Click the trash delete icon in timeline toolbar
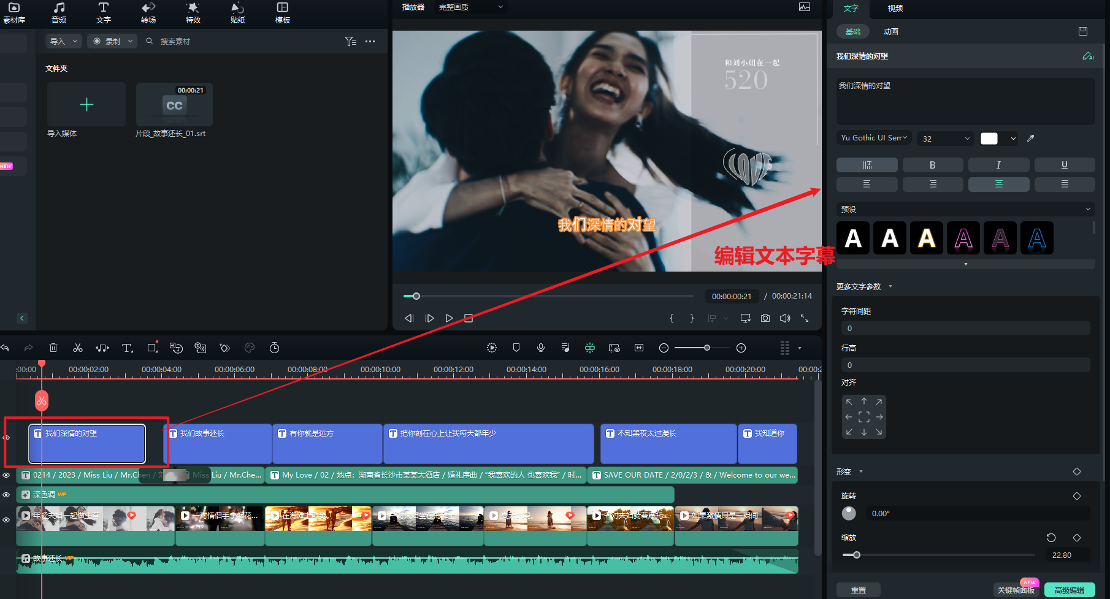 point(53,348)
